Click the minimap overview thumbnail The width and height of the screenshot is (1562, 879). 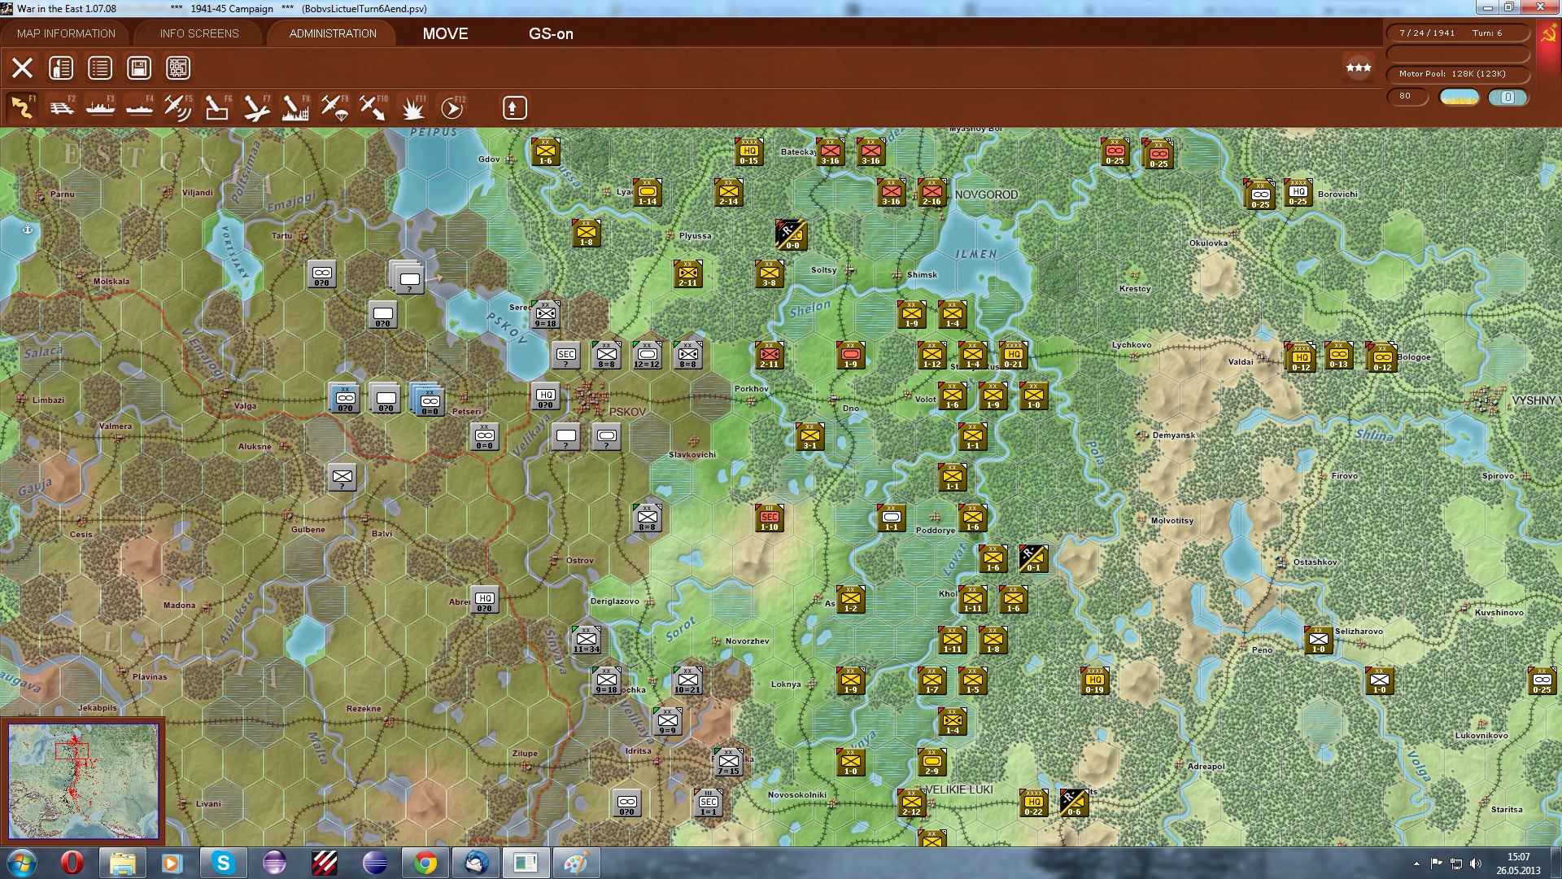[x=83, y=781]
